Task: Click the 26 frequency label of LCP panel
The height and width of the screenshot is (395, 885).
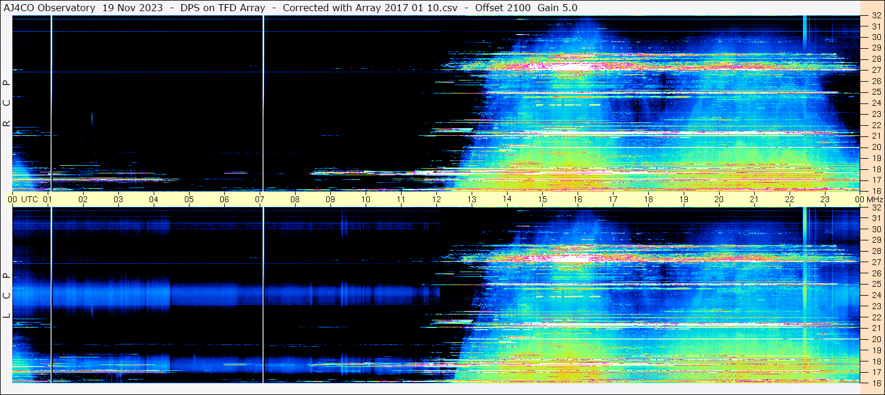Action: point(876,273)
